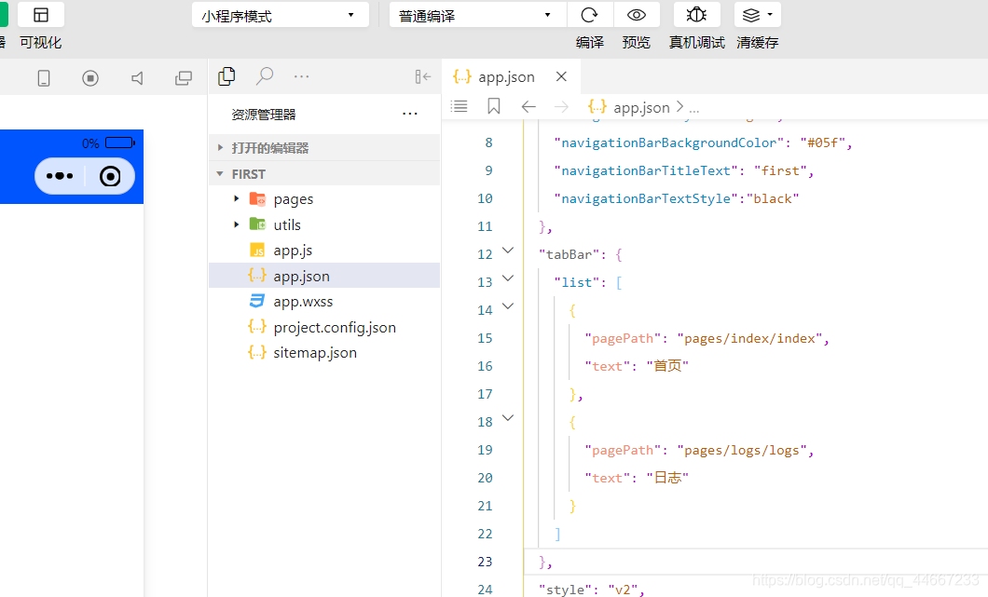Open the 小程序模式 mode dropdown
Viewport: 988px width, 597px height.
click(280, 15)
